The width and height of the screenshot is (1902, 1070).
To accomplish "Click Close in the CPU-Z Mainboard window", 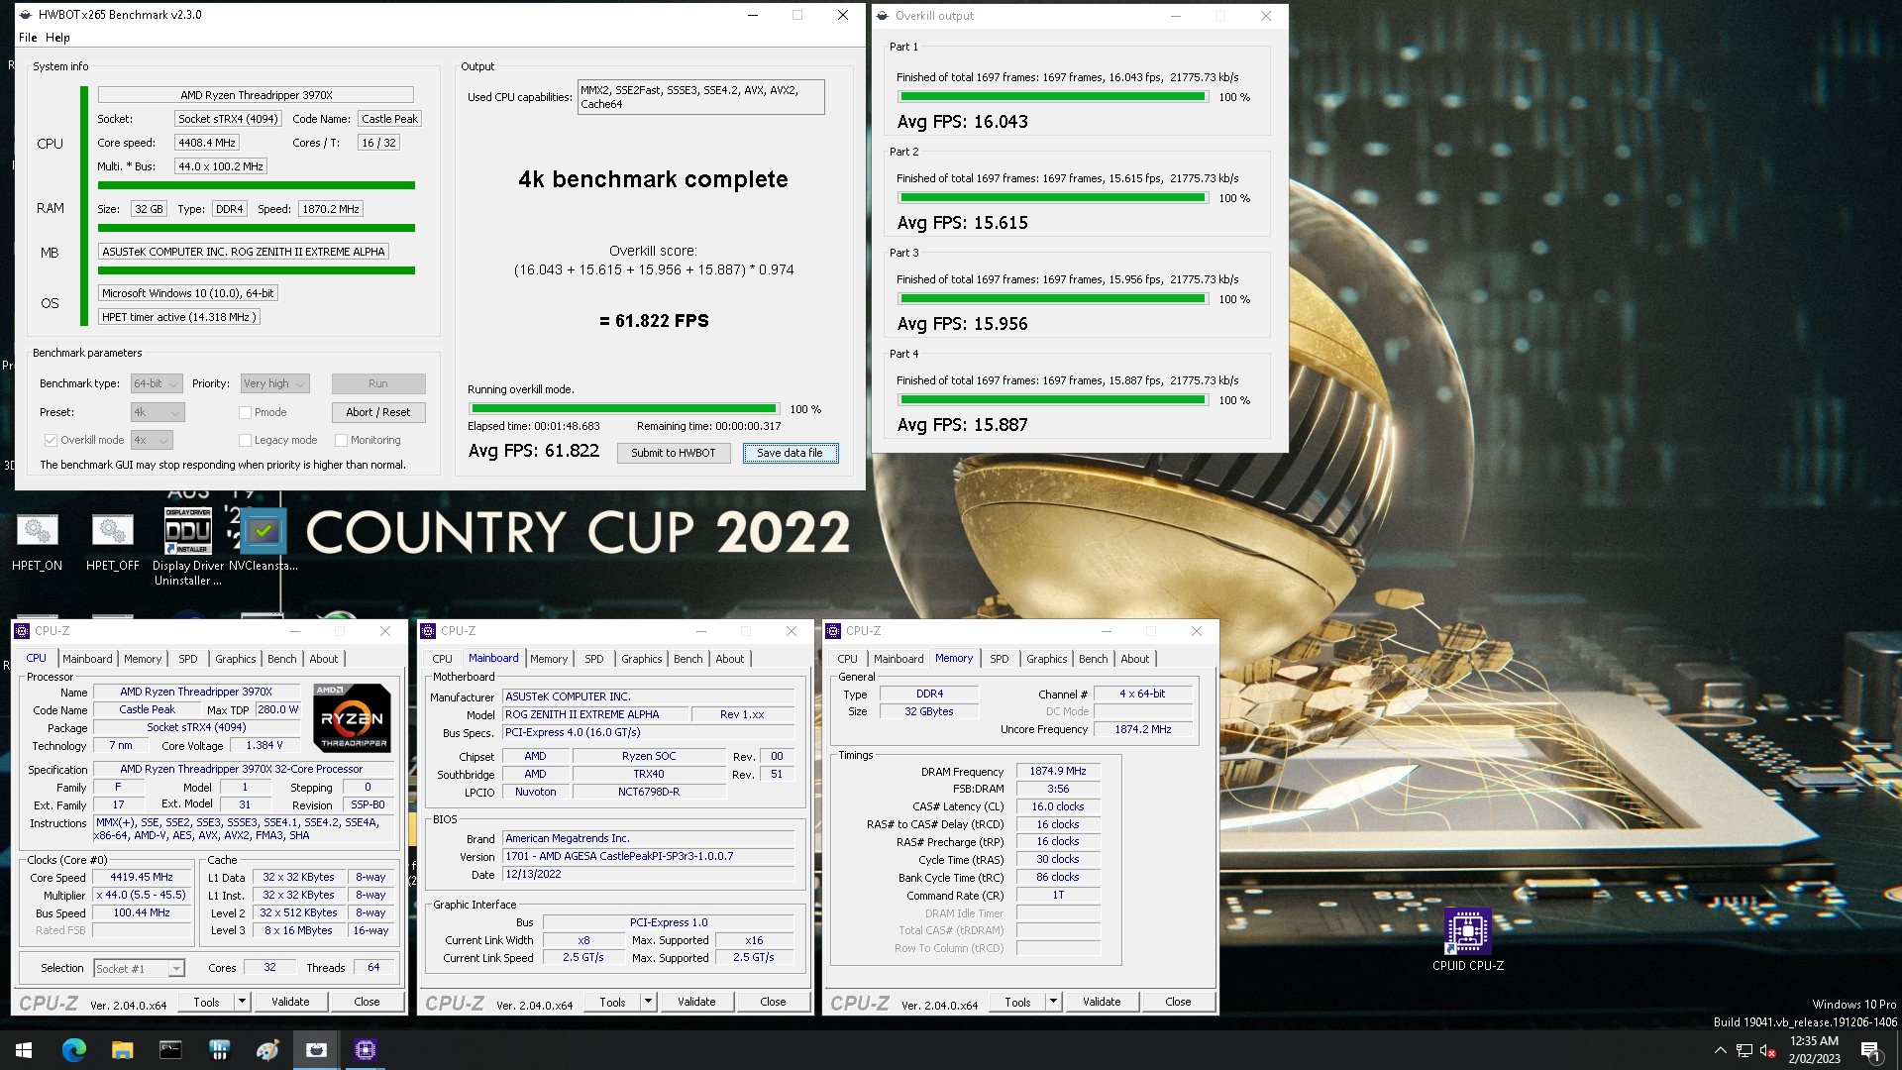I will coord(773,1002).
